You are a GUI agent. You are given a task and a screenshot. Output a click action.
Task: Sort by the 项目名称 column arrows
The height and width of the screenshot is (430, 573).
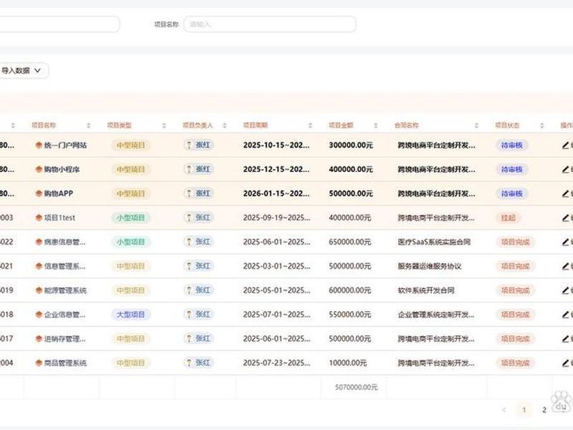click(x=88, y=125)
